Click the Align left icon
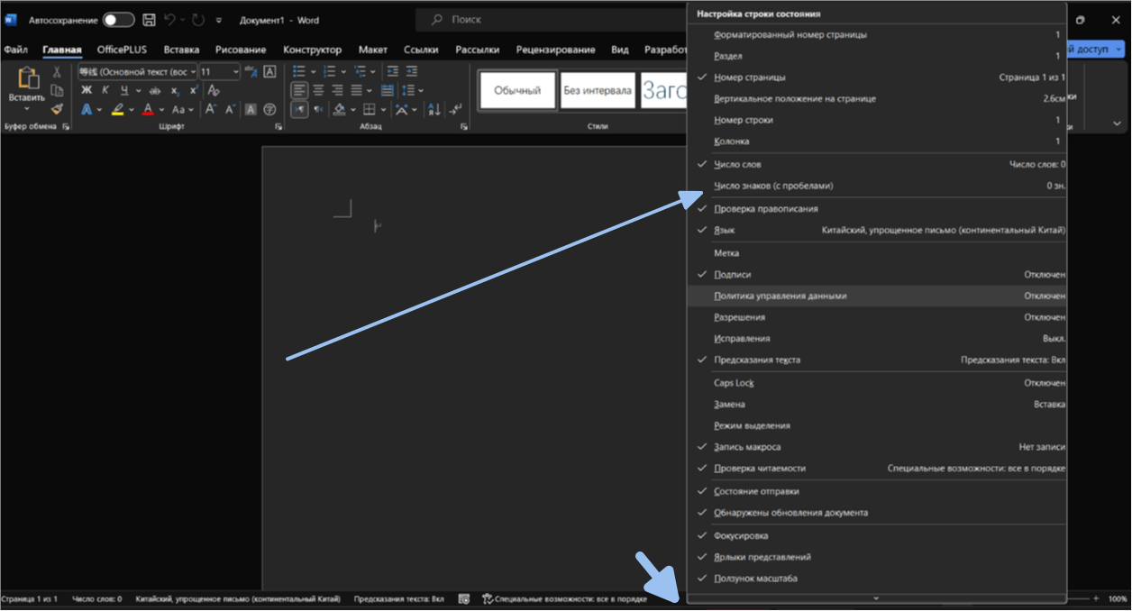Screen dimensions: 1132x611 (299, 90)
